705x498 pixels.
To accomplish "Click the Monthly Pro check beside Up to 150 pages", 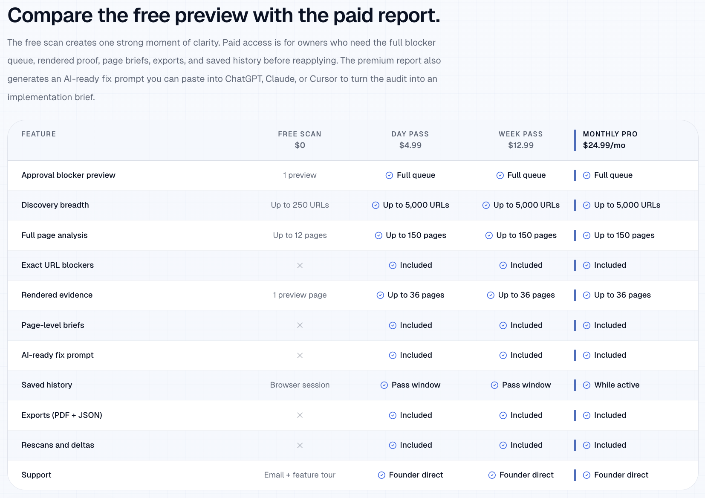I will [586, 235].
